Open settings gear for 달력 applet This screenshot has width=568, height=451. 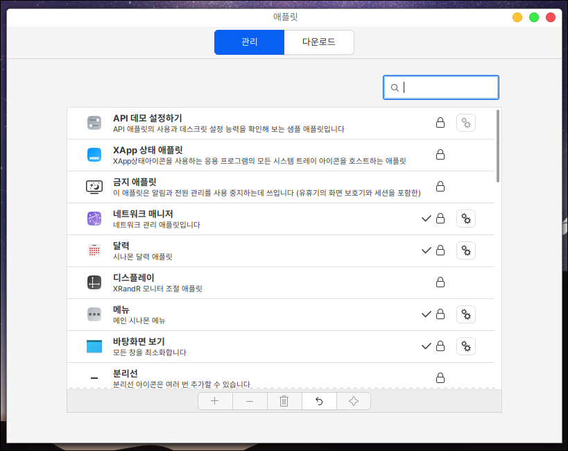click(x=466, y=250)
